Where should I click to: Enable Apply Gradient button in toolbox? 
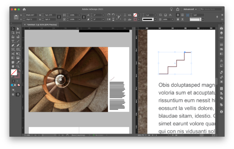(15, 85)
